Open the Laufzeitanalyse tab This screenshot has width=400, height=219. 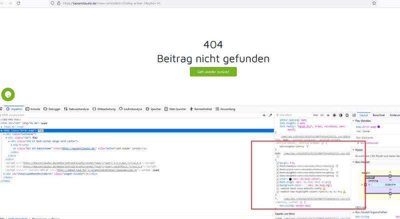click(130, 109)
